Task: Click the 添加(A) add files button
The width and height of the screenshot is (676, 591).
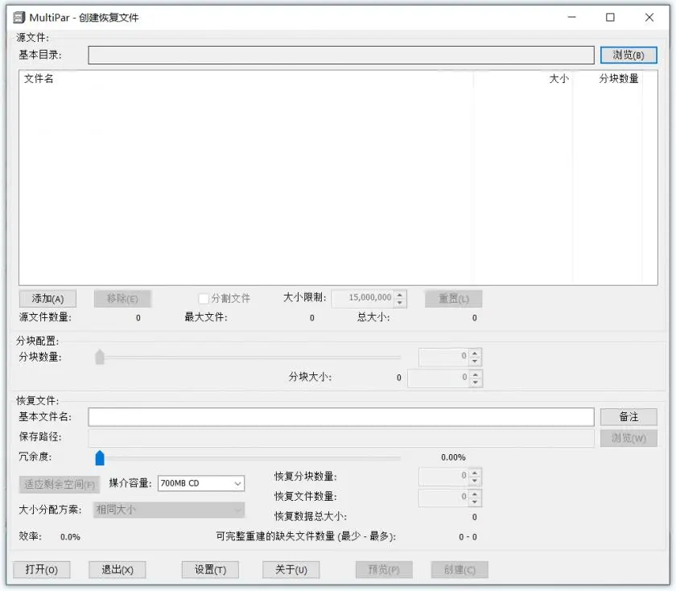Action: (x=47, y=299)
